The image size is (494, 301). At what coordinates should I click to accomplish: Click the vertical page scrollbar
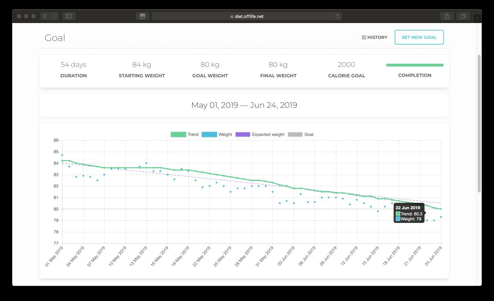479,123
